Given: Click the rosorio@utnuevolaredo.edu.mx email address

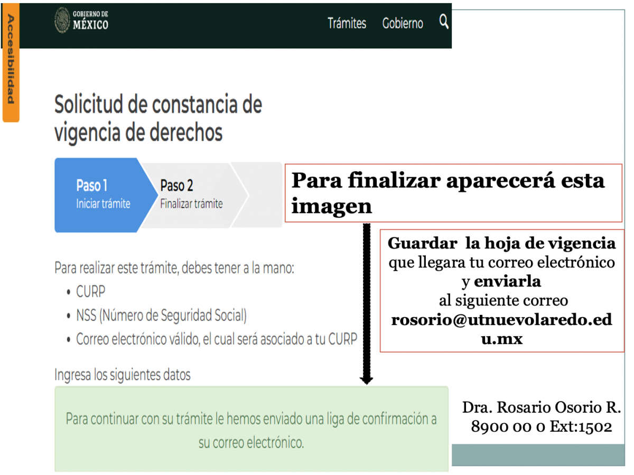Looking at the screenshot, I should tap(501, 329).
